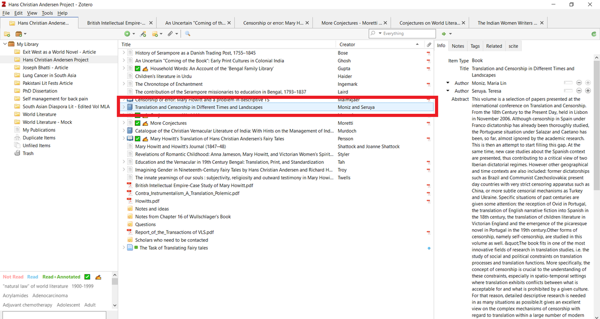
Task: Switch to the Notes tab in item pane
Action: [458, 46]
